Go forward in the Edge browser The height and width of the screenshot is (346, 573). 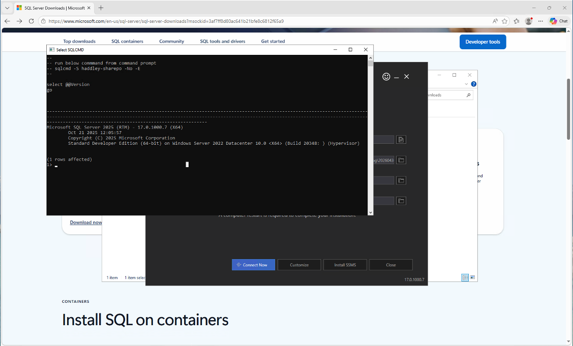(x=19, y=21)
